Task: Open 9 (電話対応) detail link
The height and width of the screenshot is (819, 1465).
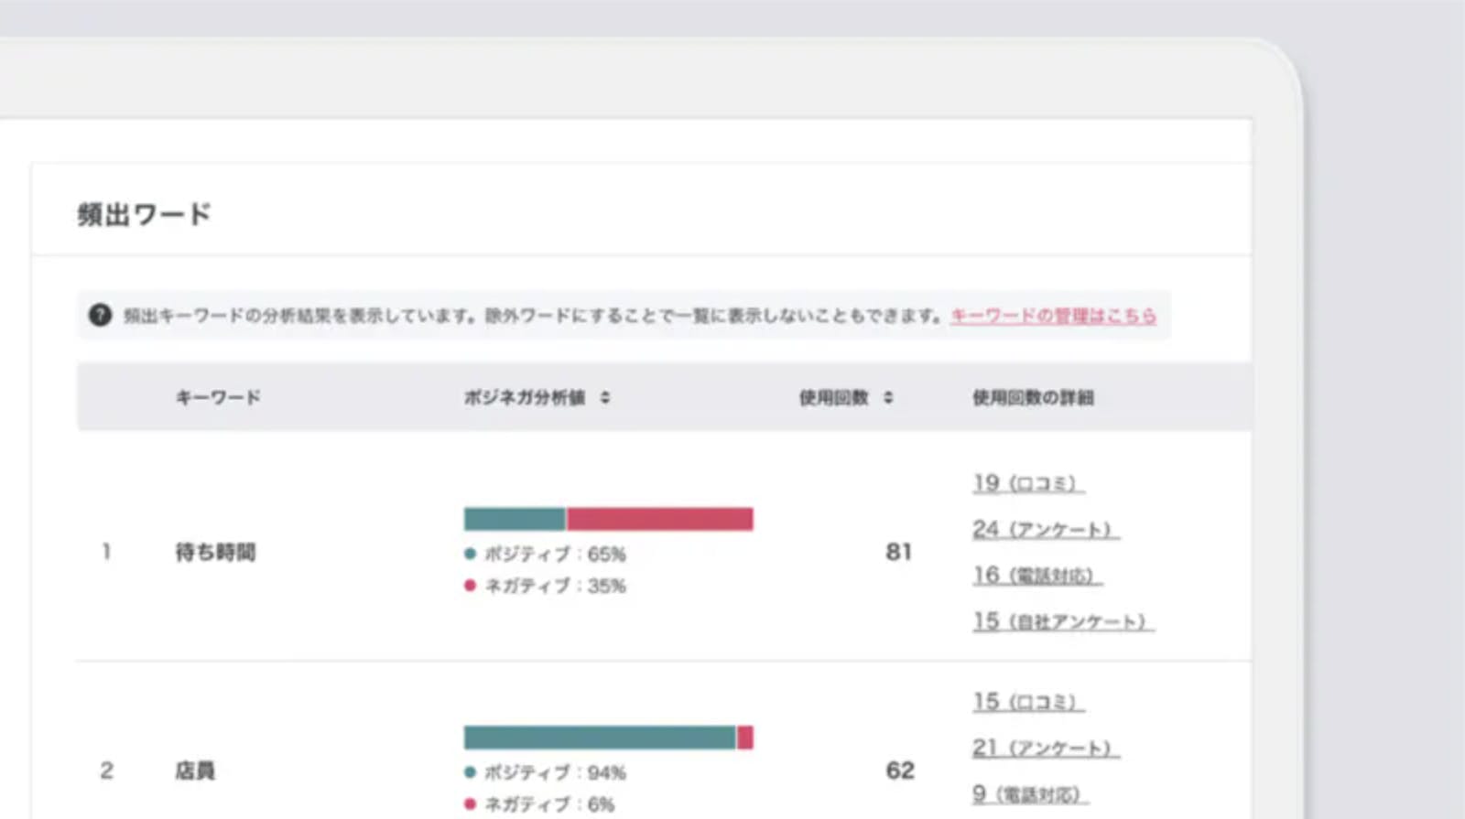Action: coord(1030,793)
